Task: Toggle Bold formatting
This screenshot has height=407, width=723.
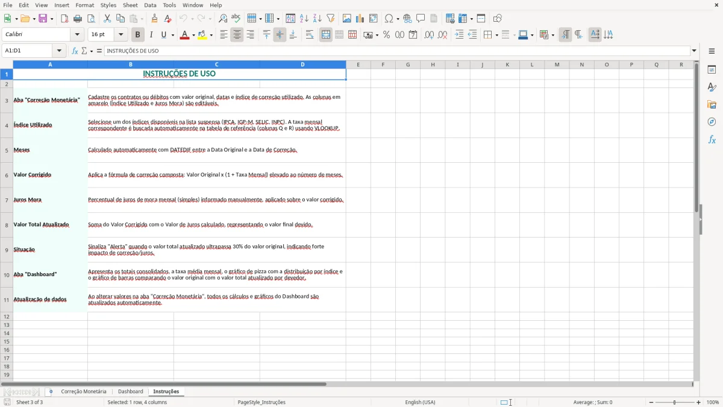Action: click(x=137, y=35)
